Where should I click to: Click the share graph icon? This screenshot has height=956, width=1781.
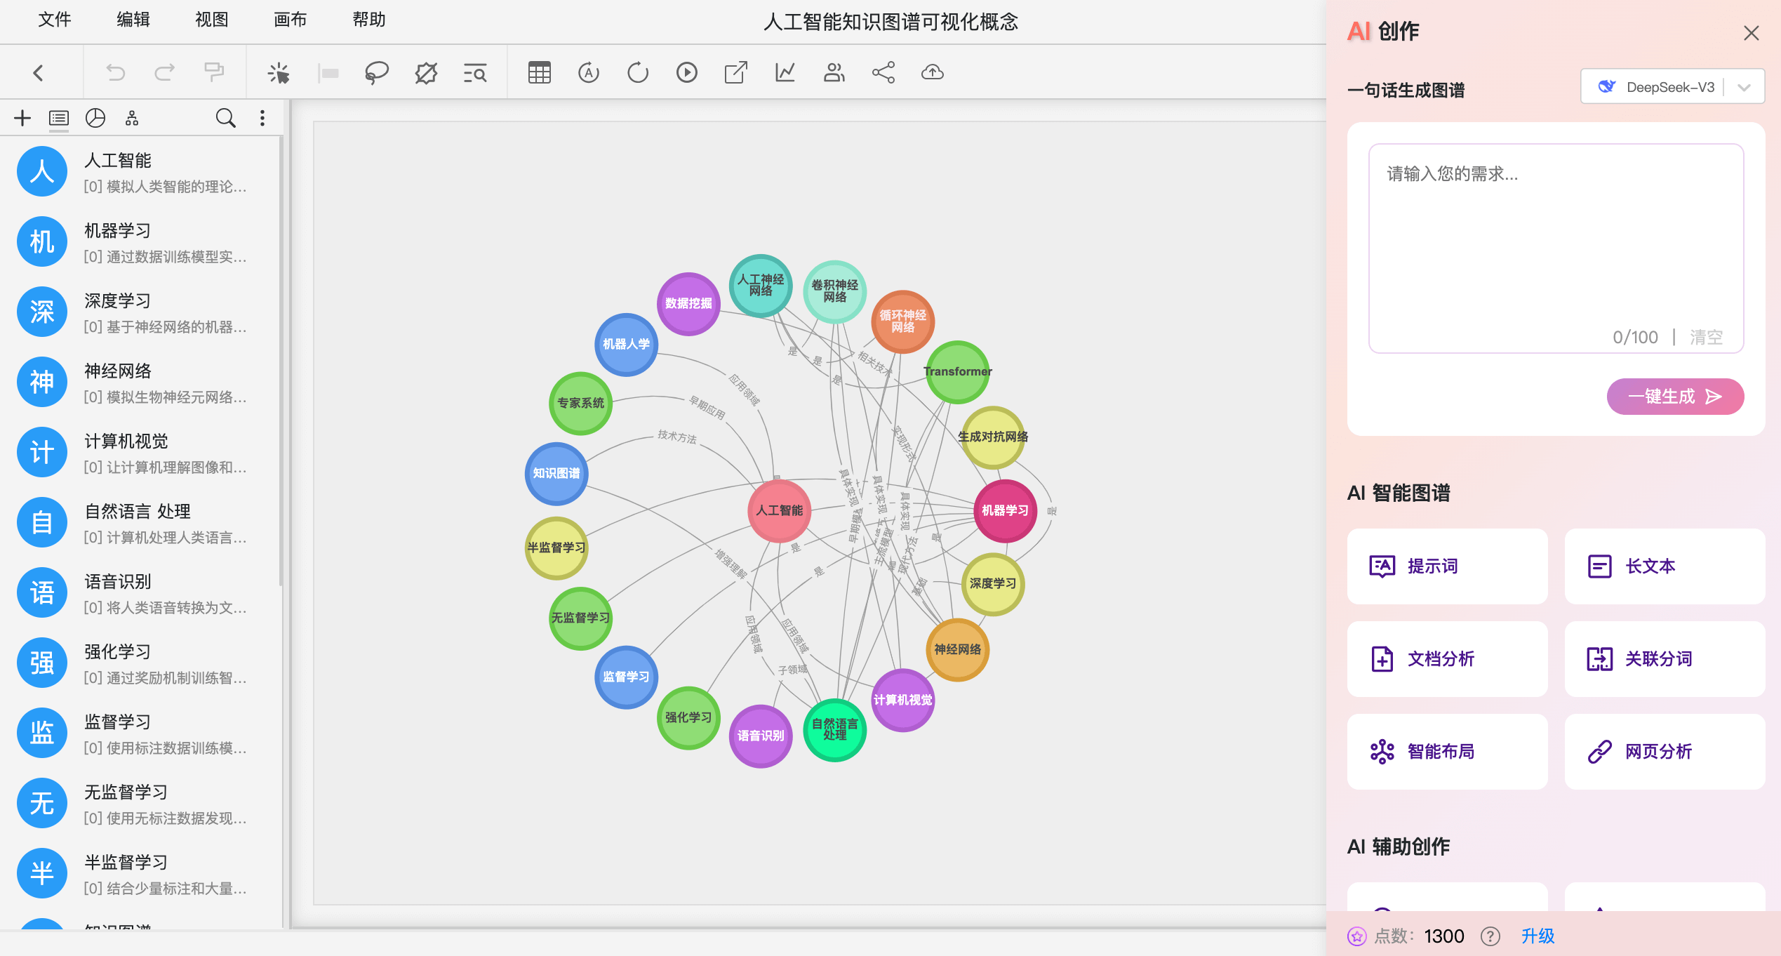pos(883,72)
